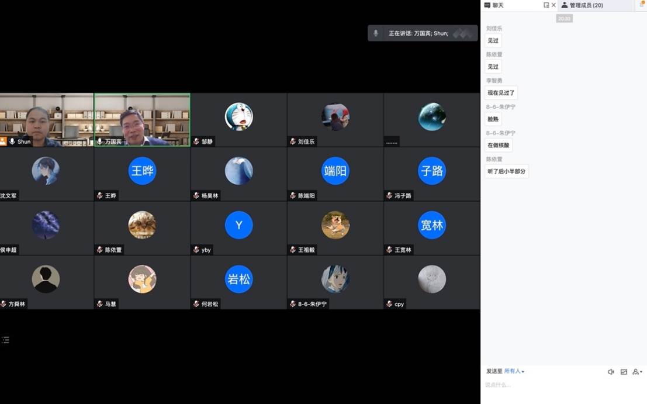Viewport: 647px width, 404px height.
Task: Open the image sending icon in chat toolbar
Action: [625, 371]
